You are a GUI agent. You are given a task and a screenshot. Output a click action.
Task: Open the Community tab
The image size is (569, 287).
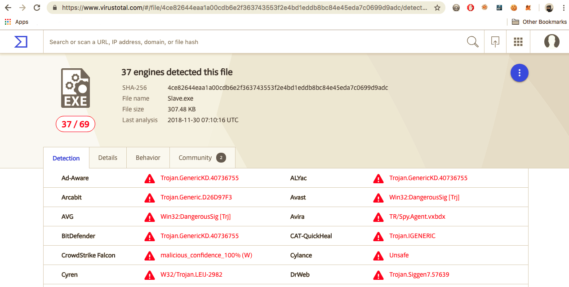(202, 158)
